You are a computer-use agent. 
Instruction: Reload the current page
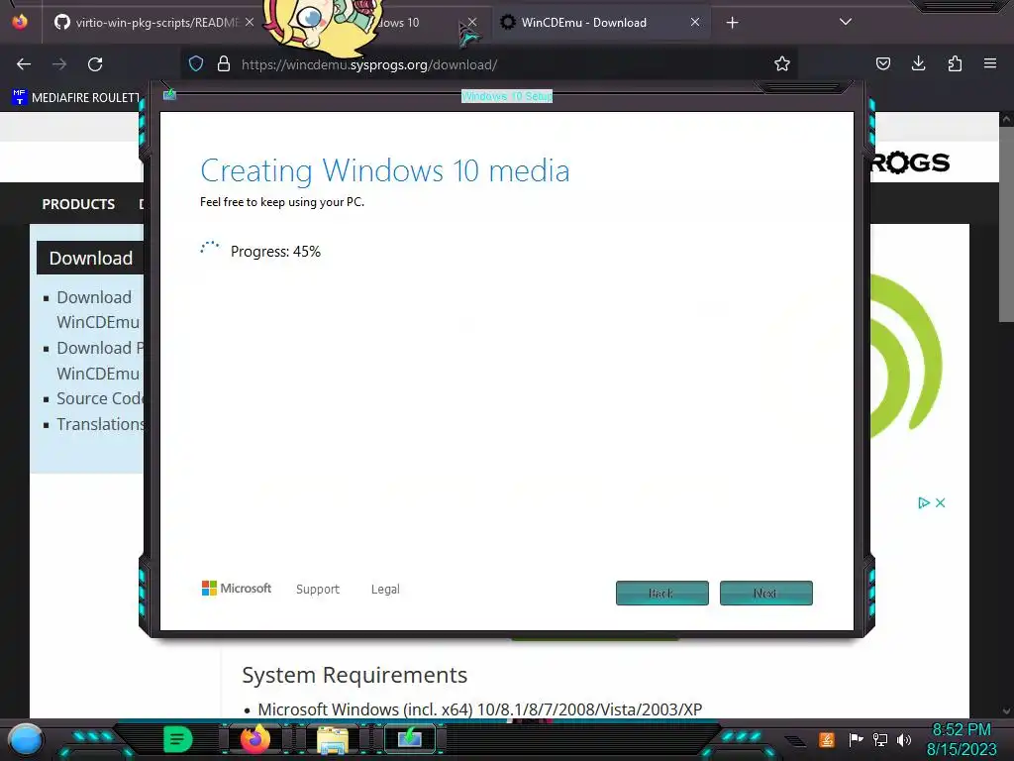[95, 64]
